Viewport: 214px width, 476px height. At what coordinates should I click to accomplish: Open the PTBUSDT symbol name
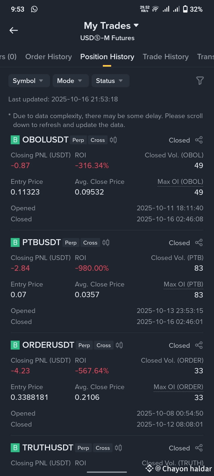pyautogui.click(x=42, y=242)
